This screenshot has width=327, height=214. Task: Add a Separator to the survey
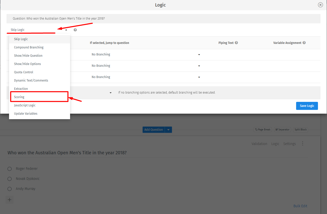point(282,129)
